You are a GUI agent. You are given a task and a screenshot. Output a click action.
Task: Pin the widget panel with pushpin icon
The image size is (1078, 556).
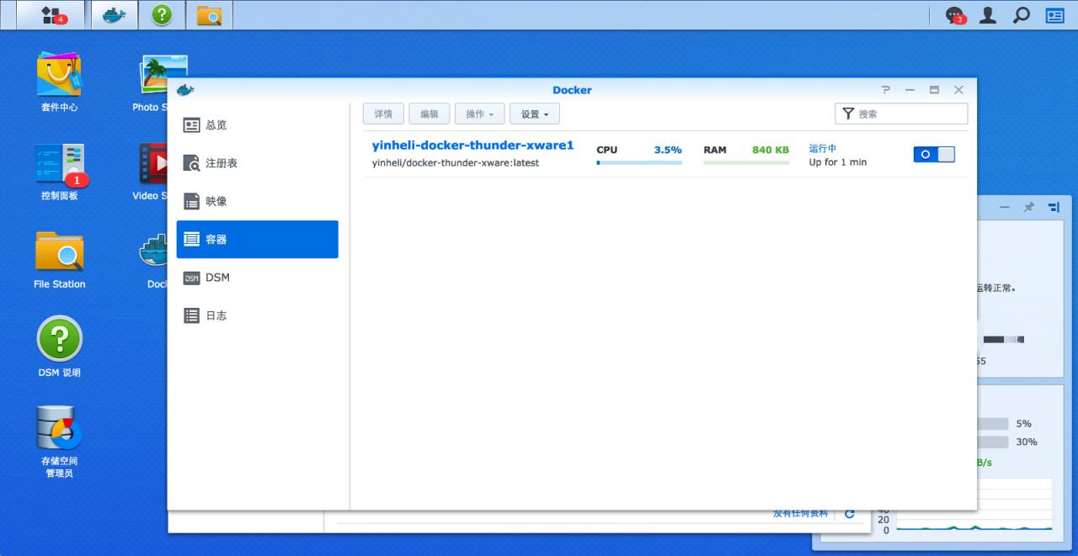coord(1028,207)
